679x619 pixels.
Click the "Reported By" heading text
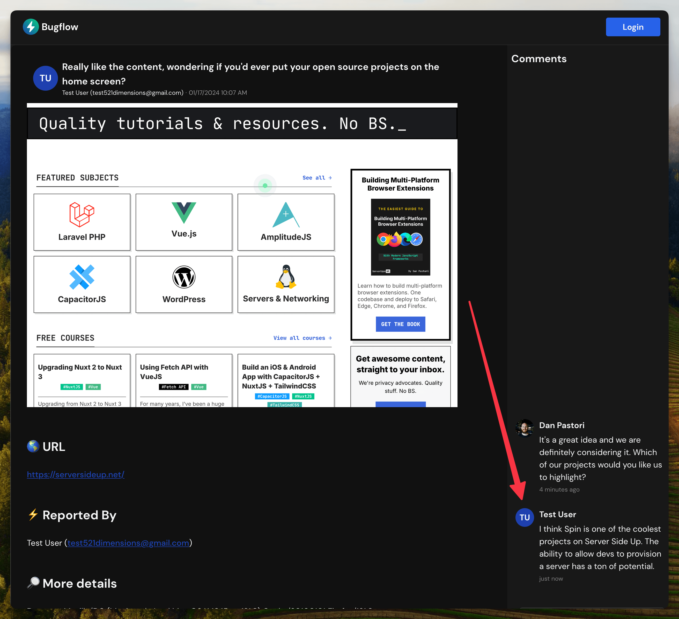[x=79, y=515]
